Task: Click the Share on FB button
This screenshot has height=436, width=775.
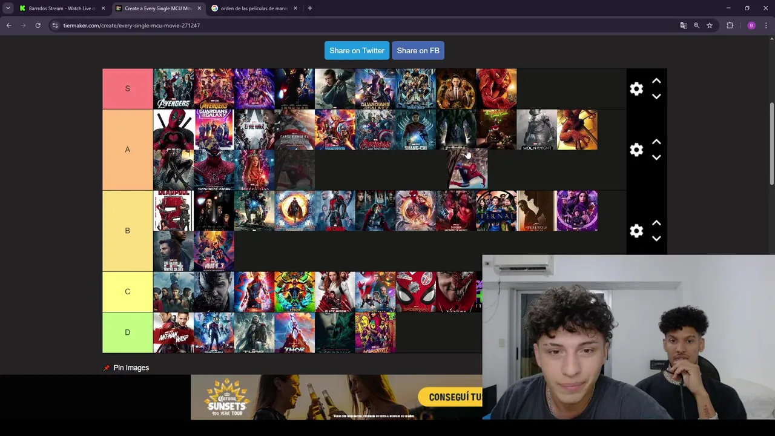Action: [x=418, y=51]
